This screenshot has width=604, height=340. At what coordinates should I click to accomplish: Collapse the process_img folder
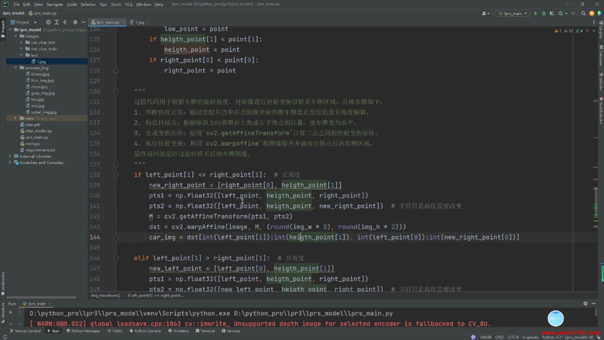(15, 68)
